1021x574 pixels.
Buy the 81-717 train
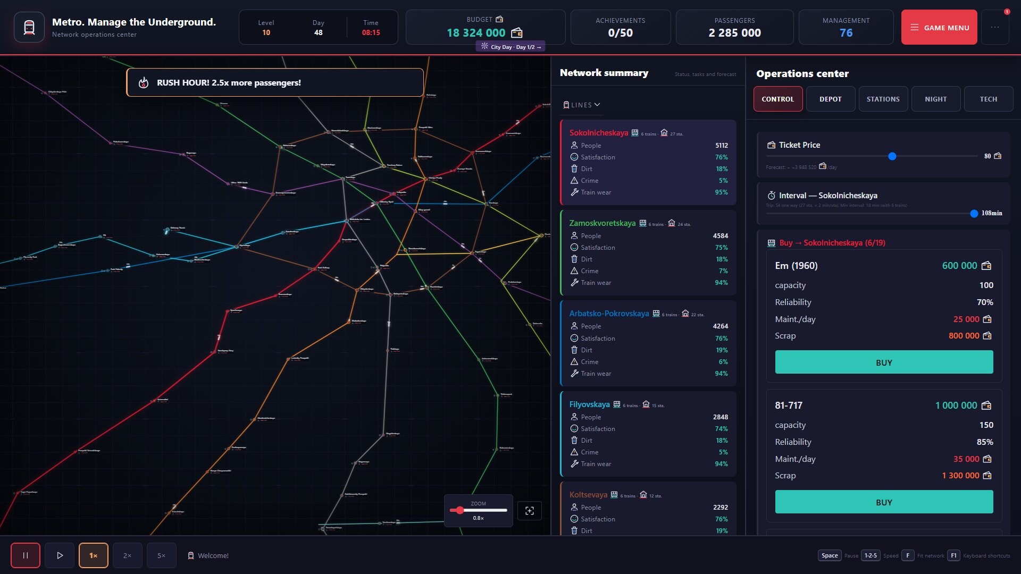tap(884, 502)
